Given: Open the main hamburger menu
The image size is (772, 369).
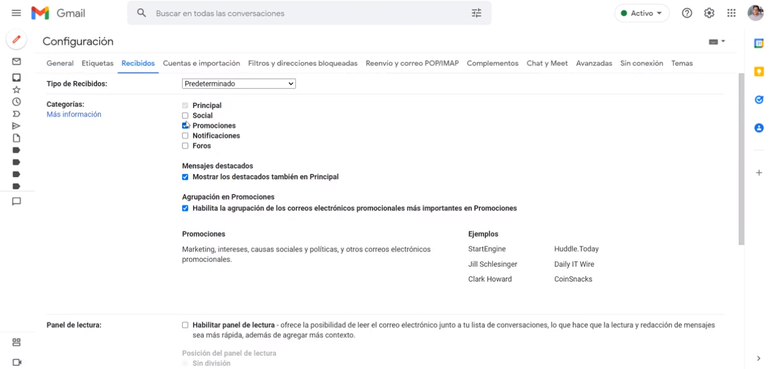Looking at the screenshot, I should click(x=16, y=13).
